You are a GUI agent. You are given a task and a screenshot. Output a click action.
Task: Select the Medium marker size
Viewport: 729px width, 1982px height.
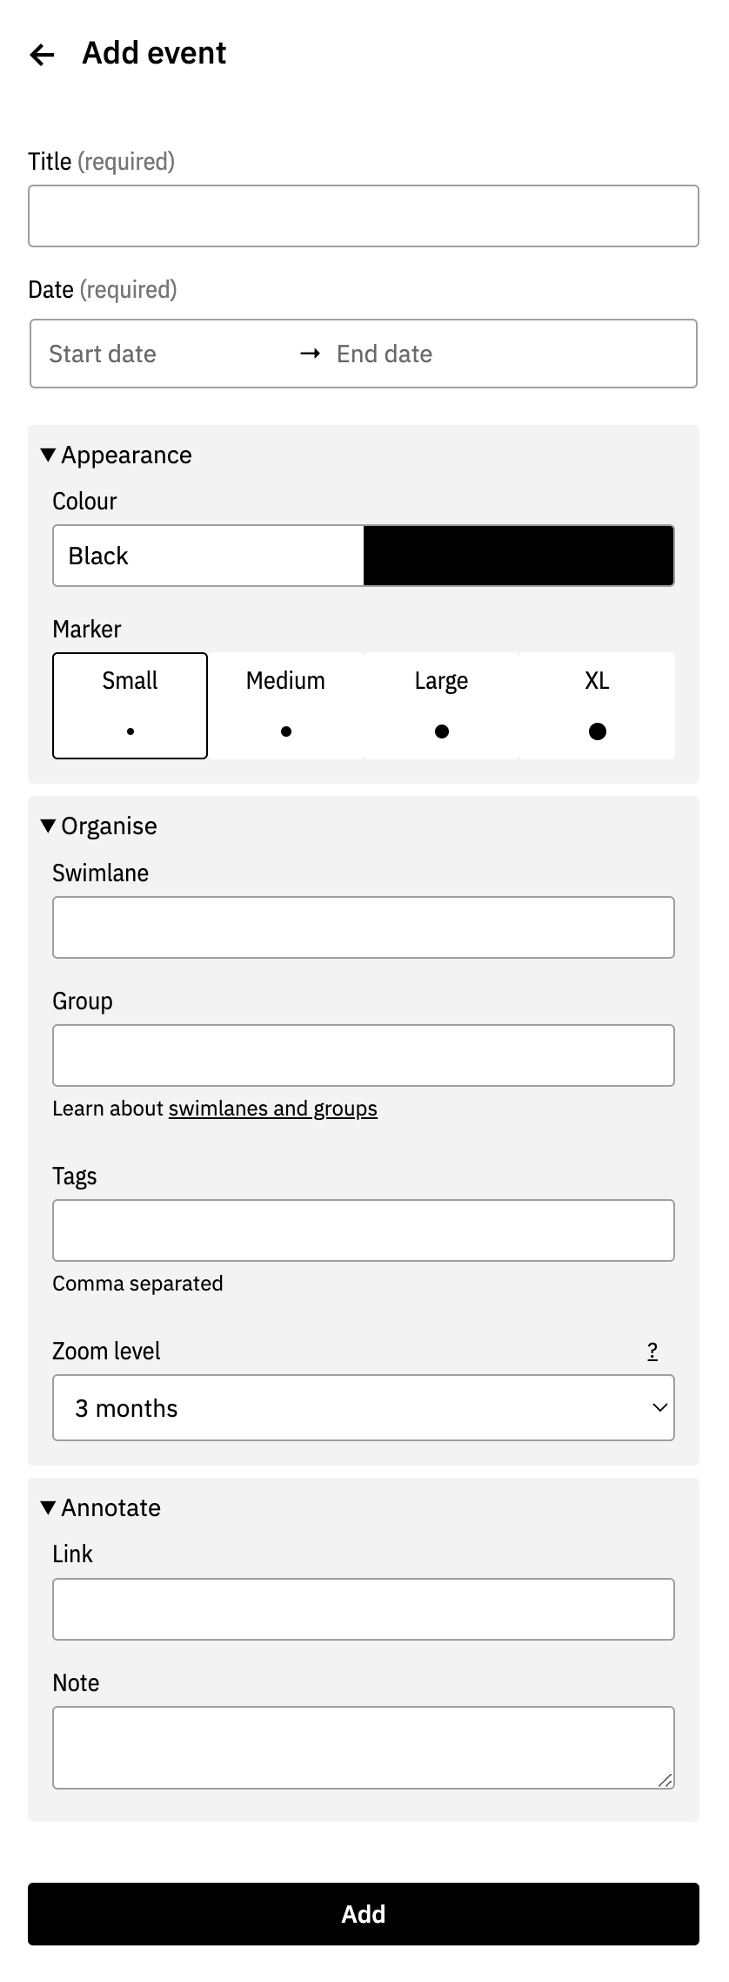tap(285, 705)
